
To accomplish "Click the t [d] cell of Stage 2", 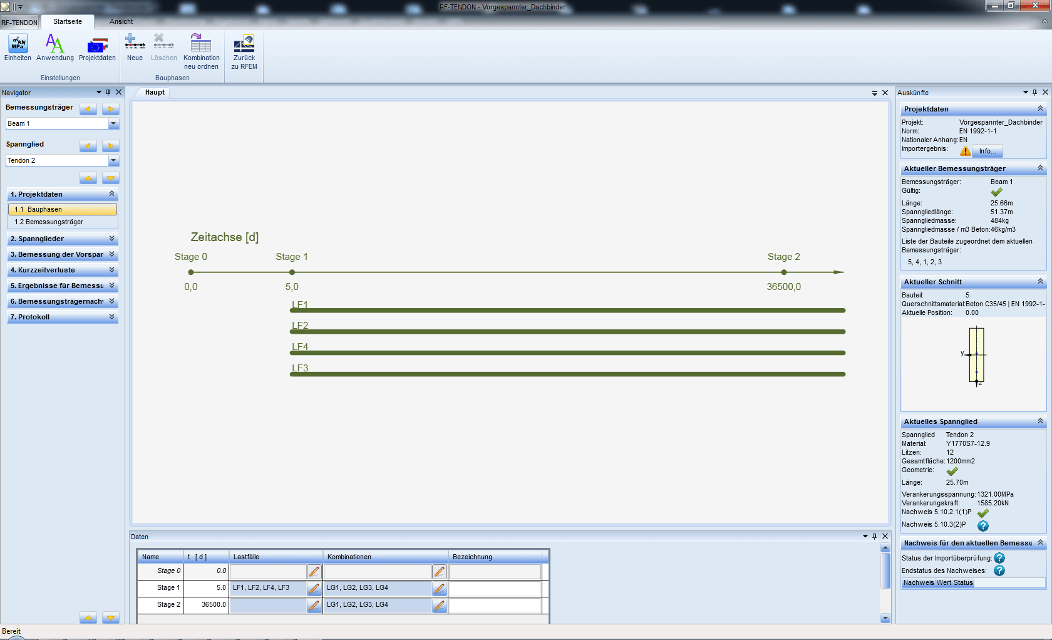I will (206, 605).
